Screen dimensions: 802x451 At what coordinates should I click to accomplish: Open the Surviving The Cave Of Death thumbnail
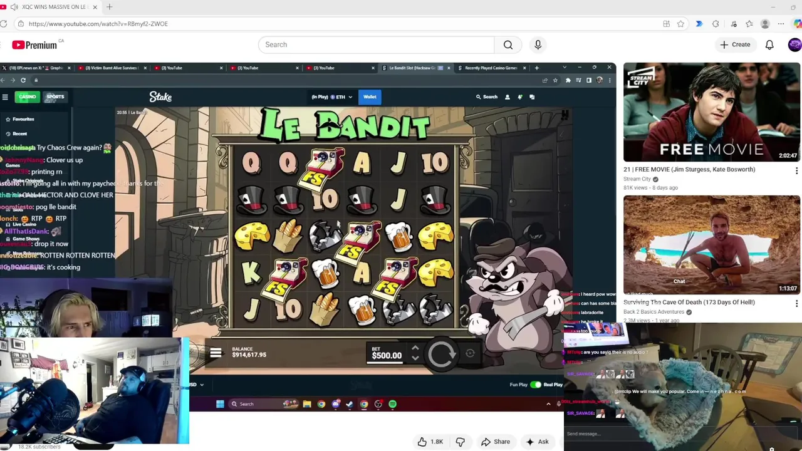click(712, 245)
